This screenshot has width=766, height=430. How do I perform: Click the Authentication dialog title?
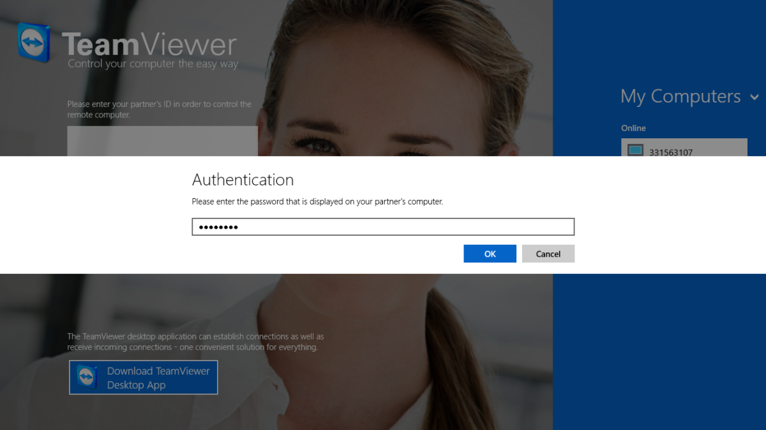pyautogui.click(x=243, y=180)
